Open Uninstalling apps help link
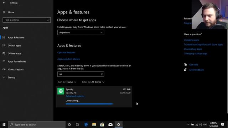228x128 pixels. [x=193, y=49]
